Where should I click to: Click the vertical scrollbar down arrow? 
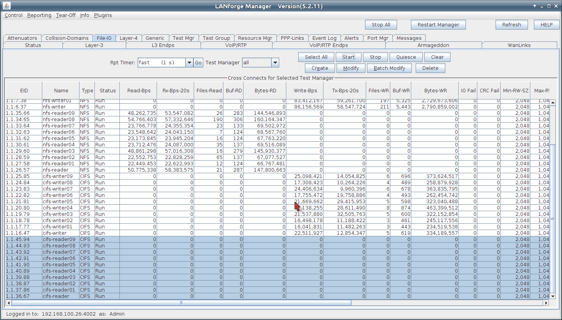[553, 296]
